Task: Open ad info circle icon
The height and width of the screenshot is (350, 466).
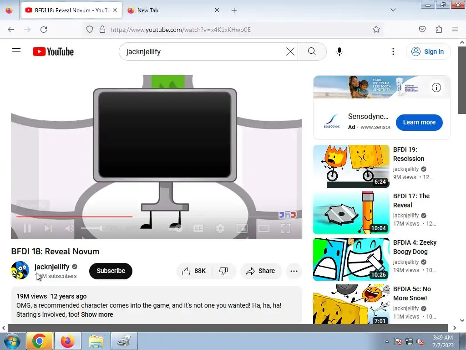Action: point(436,87)
